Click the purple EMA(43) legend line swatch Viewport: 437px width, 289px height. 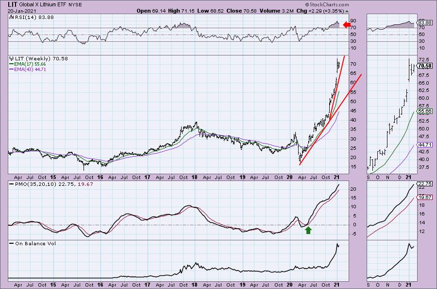pos(12,69)
